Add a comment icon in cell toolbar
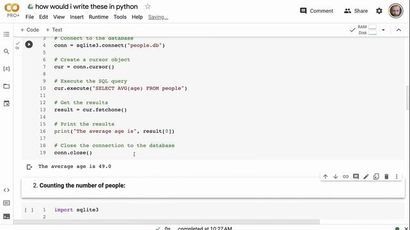Viewport: 410px width, 230px height. point(356,176)
